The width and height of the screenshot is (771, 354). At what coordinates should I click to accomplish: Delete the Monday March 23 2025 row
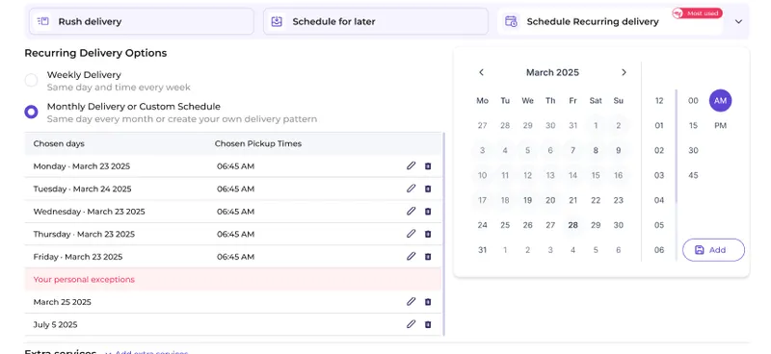[x=428, y=166]
